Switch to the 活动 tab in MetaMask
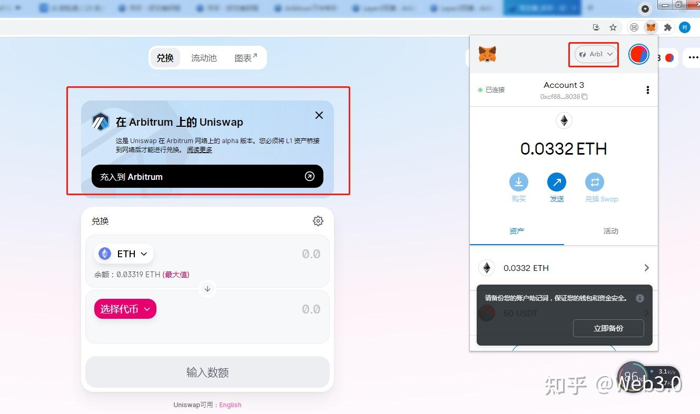The height and width of the screenshot is (414, 700). (610, 231)
